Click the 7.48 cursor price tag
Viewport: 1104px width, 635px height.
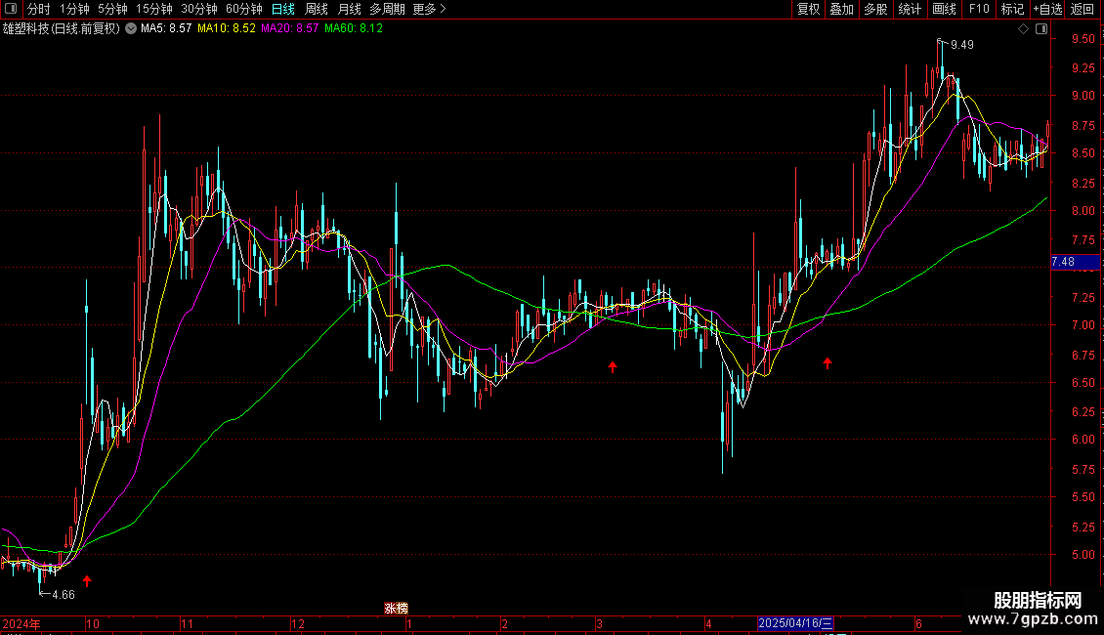tap(1075, 262)
